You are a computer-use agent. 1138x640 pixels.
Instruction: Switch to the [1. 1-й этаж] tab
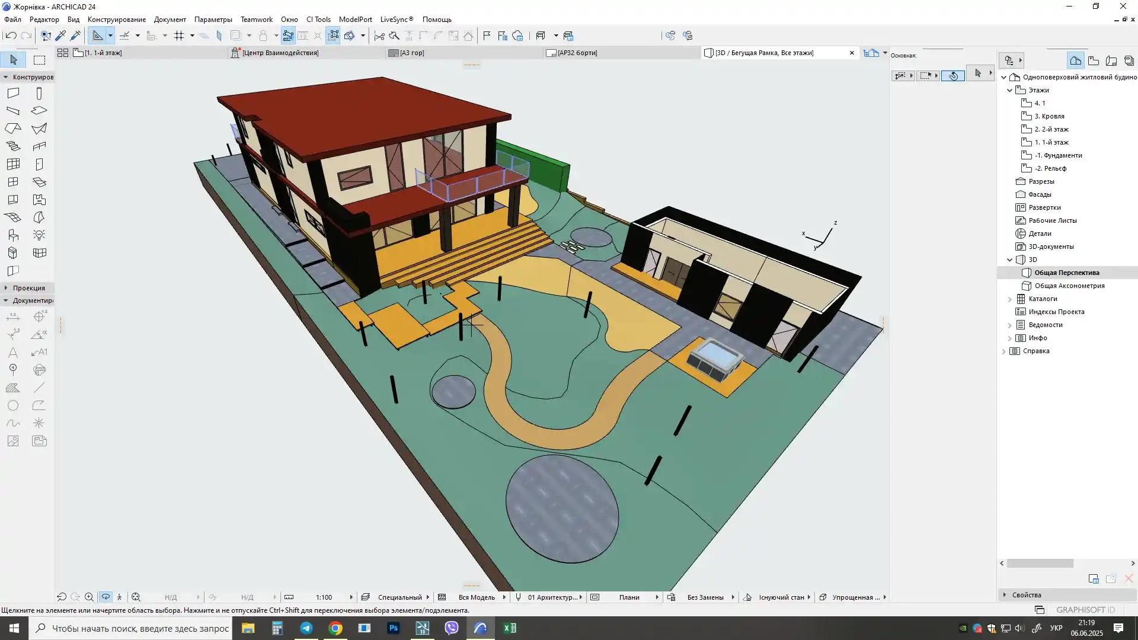pos(103,53)
